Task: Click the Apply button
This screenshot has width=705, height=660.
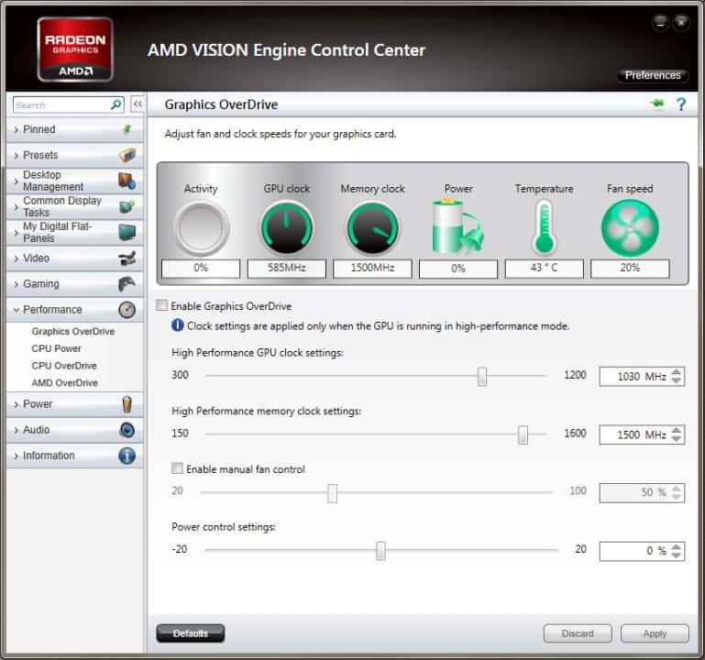Action: pos(655,633)
